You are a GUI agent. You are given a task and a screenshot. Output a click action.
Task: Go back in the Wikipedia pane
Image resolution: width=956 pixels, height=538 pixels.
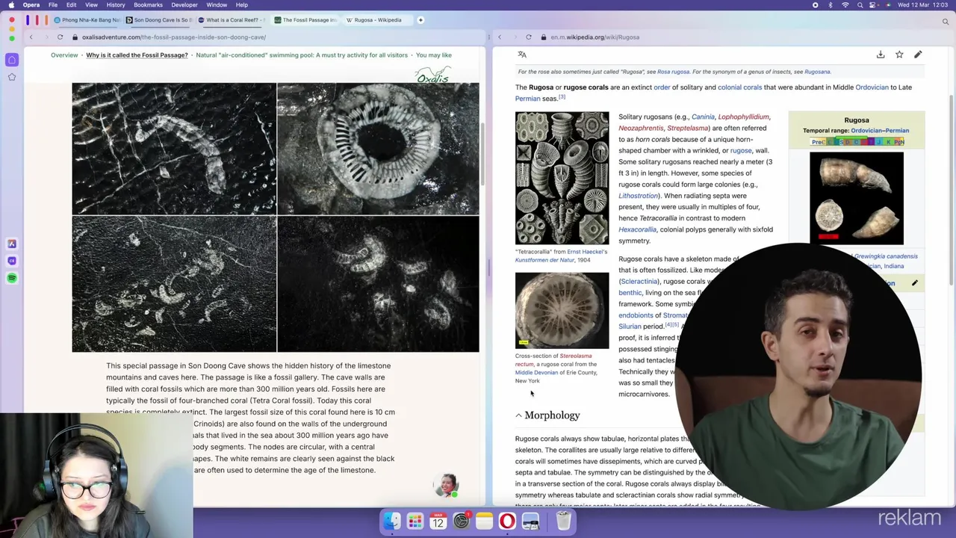[x=500, y=37]
